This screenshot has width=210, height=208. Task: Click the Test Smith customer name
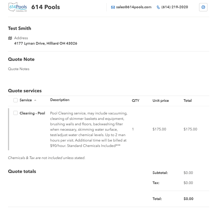[x=20, y=28]
